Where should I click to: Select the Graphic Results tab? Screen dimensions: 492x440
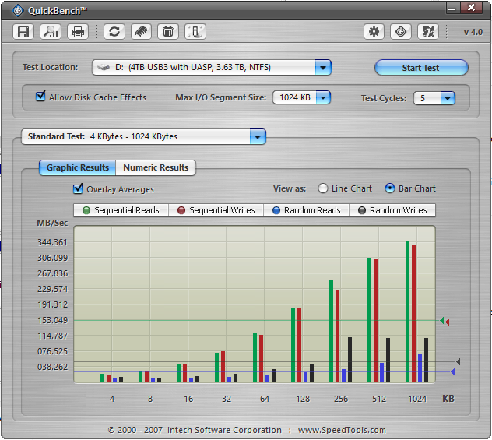[77, 167]
